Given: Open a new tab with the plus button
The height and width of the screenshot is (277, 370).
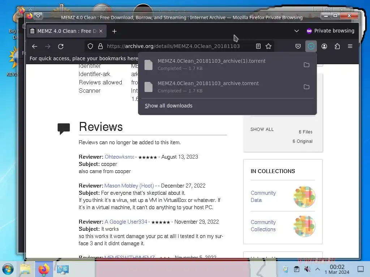Looking at the screenshot, I should click(114, 31).
